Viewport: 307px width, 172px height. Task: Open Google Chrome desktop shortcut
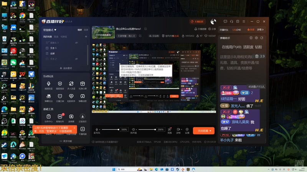[x=22, y=17]
